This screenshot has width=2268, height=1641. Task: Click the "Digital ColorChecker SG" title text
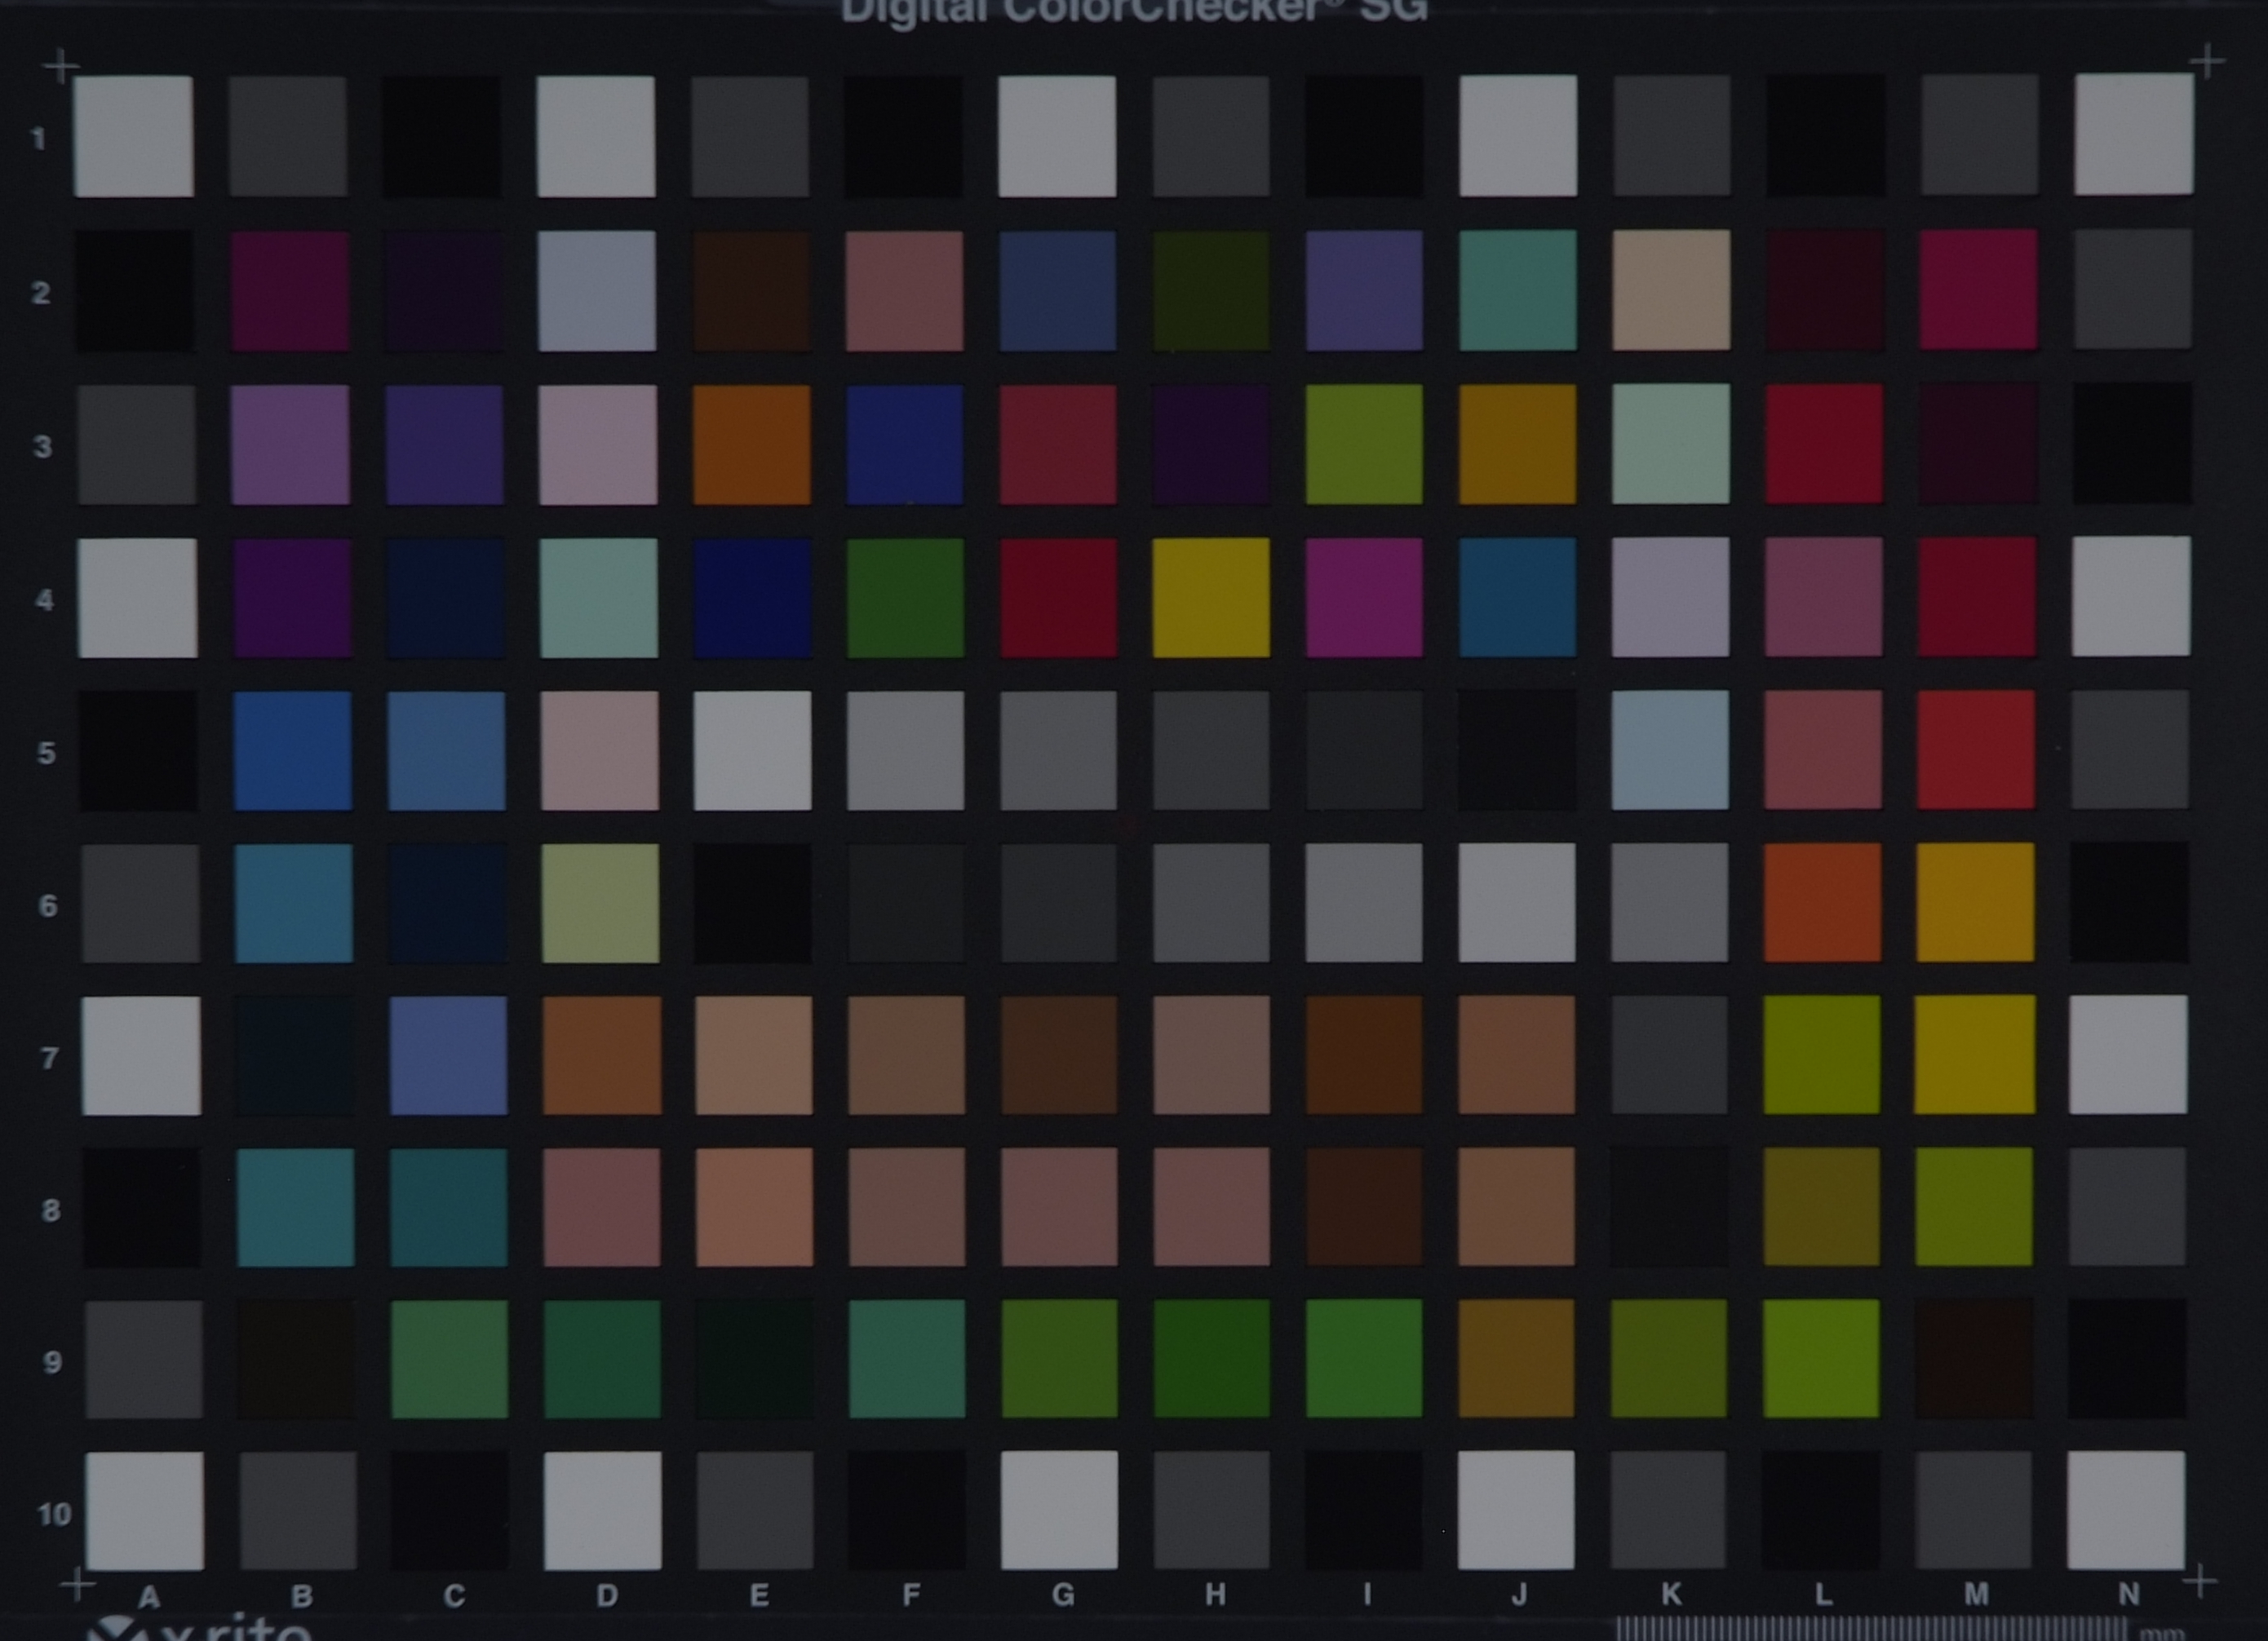tap(1134, 13)
